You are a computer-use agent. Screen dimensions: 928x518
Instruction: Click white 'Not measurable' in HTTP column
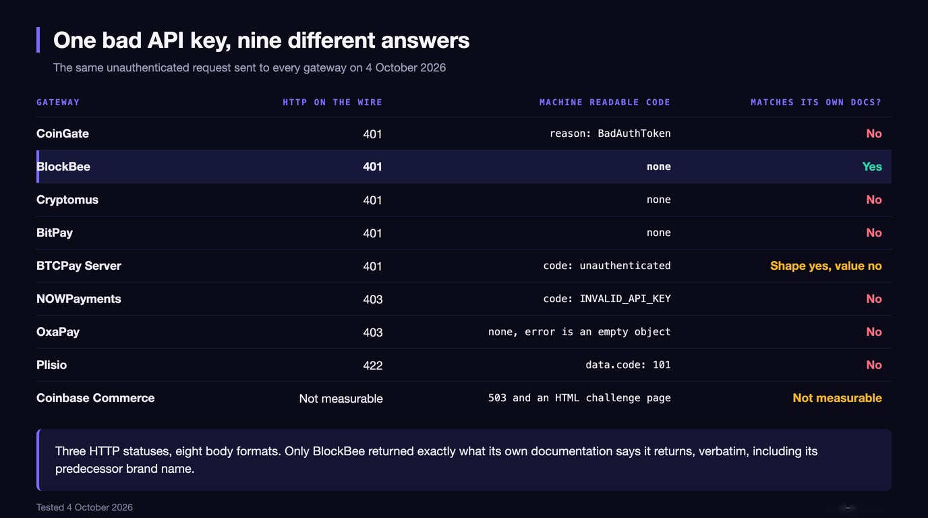point(341,399)
